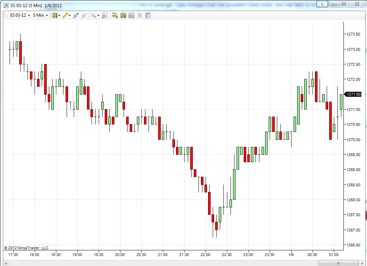Click the horizontal scrollbar thumb
This screenshot has width=367, height=266.
tap(338, 264)
